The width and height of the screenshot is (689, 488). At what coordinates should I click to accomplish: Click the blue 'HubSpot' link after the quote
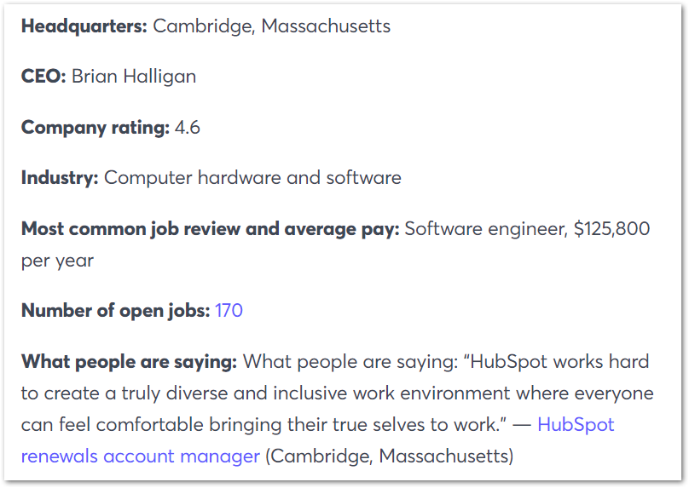point(576,425)
